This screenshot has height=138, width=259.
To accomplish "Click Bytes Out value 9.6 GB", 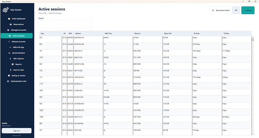I will click(166, 130).
